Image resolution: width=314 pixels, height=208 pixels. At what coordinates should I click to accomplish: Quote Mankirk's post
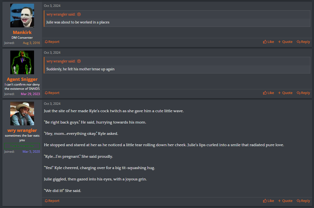[x=285, y=42]
